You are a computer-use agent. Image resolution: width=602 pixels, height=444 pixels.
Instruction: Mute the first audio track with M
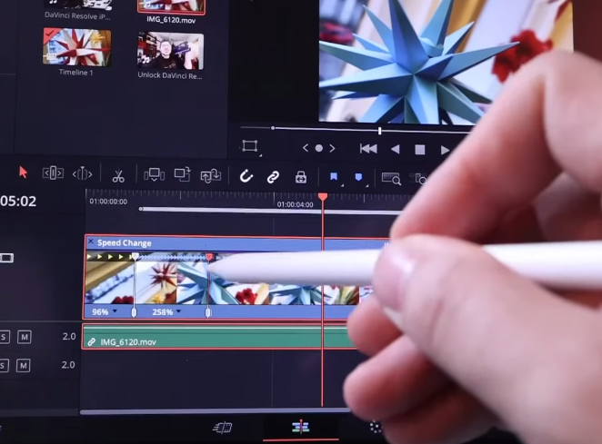[x=25, y=337]
